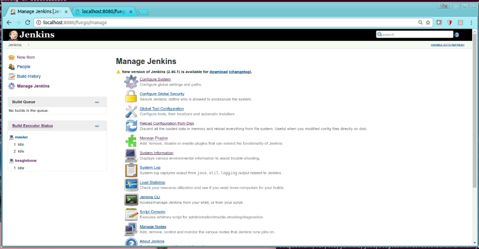Viewport: 479px width, 249px height.
Task: Click the beaglebone node link
Action: click(26, 160)
